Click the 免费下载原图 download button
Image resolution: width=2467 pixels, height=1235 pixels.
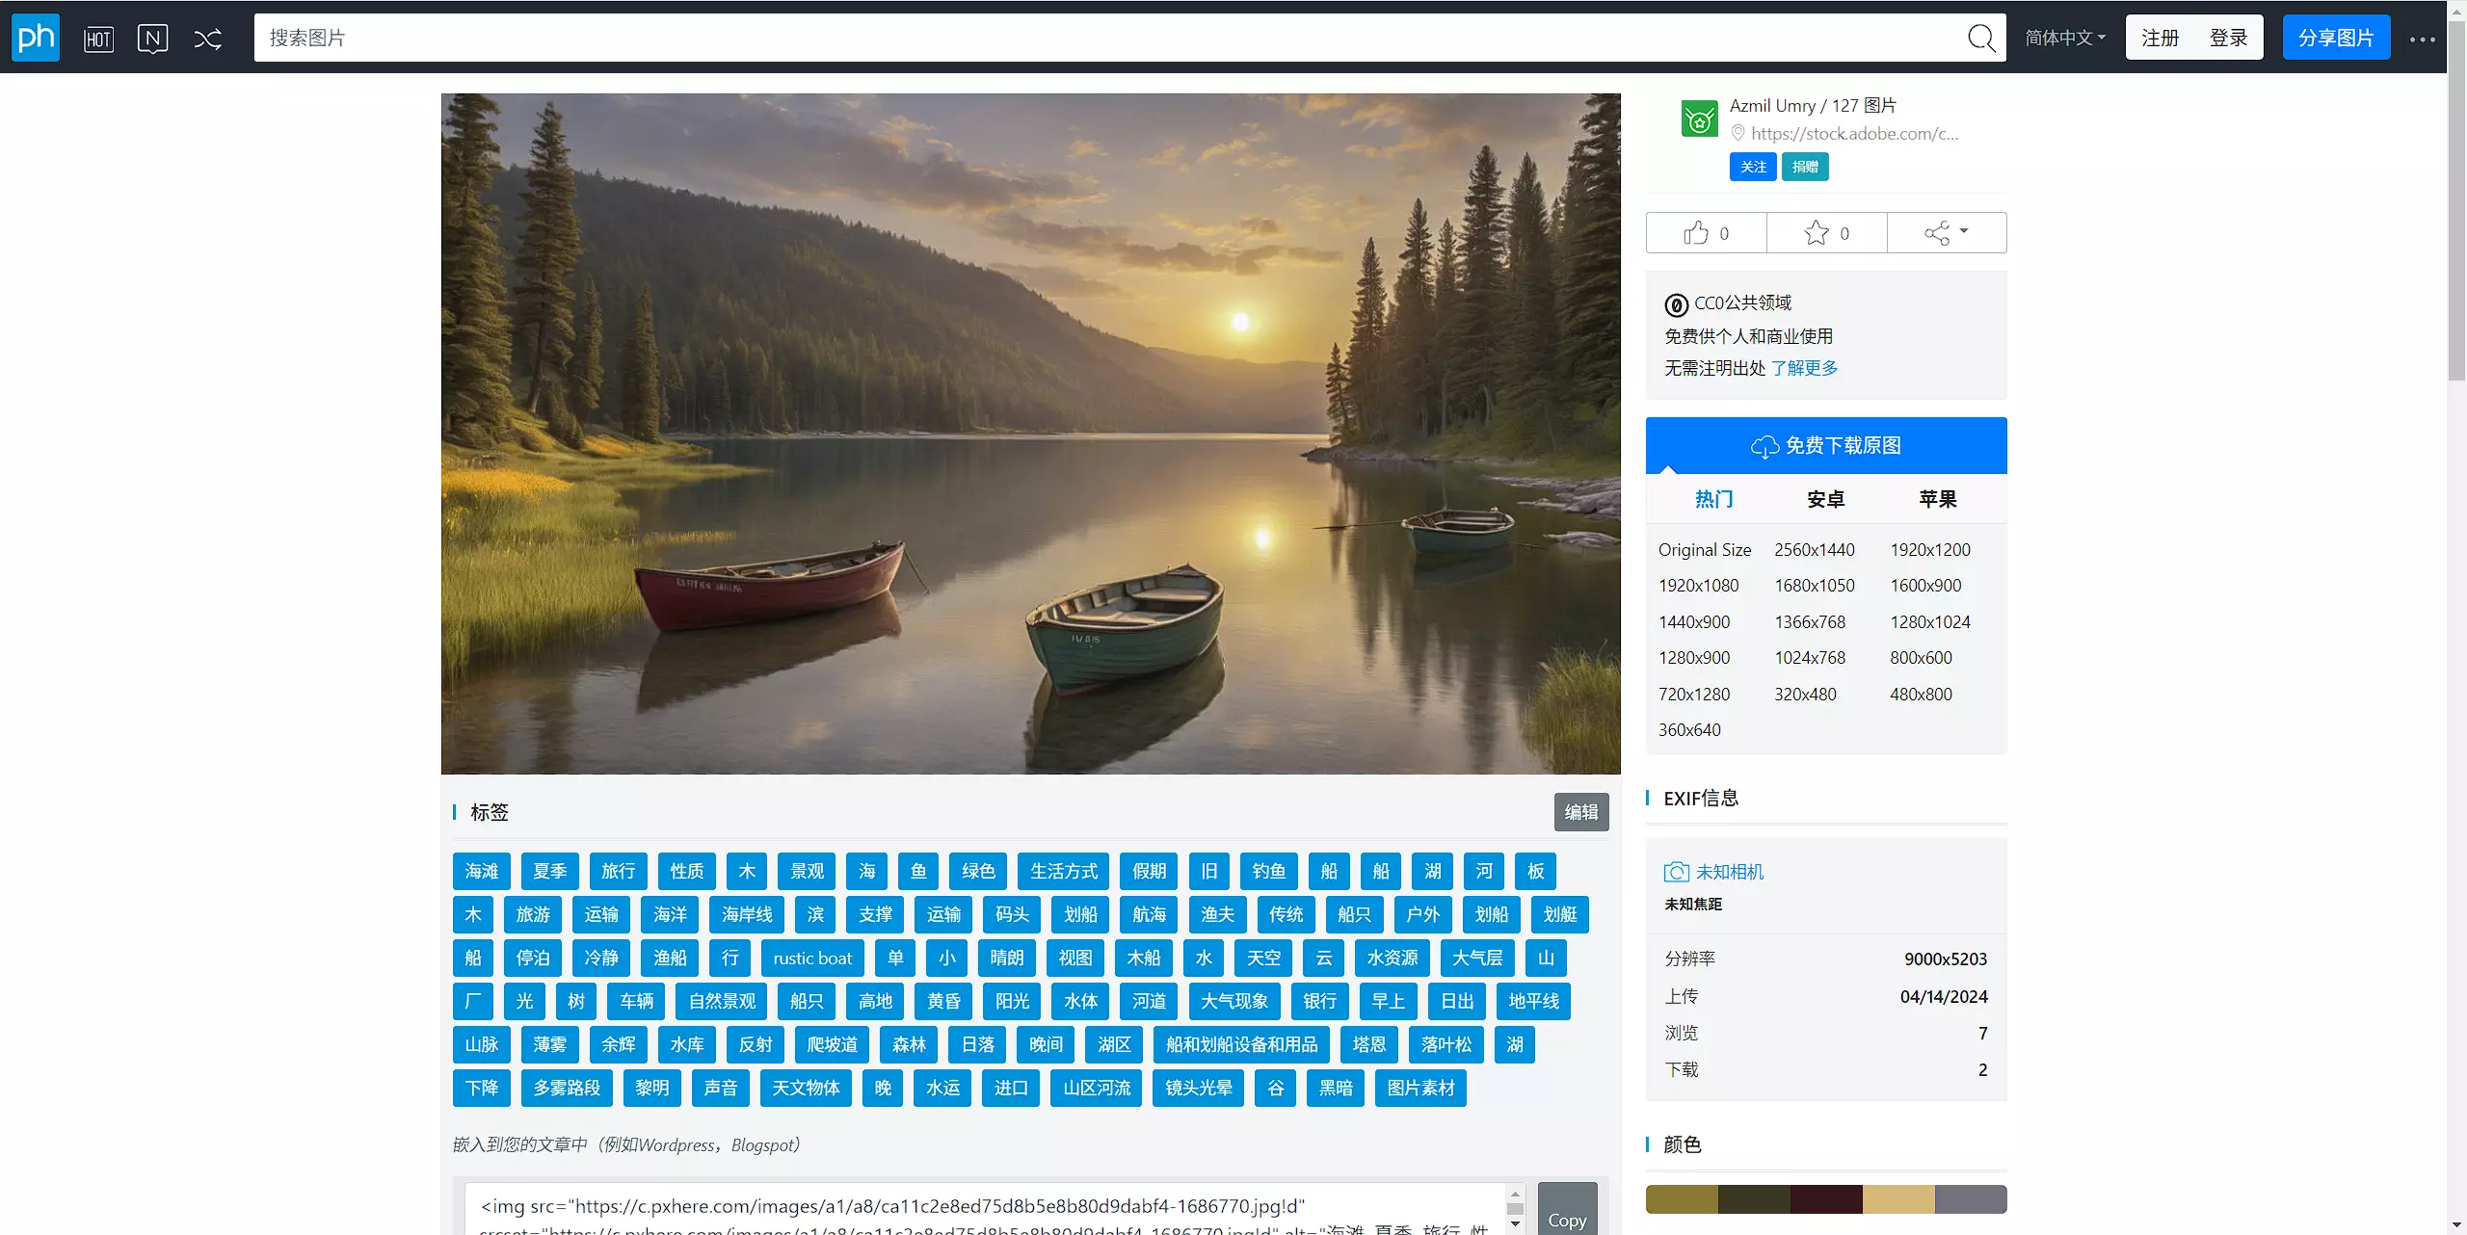point(1825,445)
